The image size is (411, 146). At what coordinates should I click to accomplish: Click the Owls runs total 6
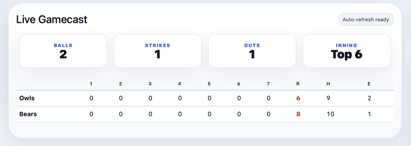298,98
